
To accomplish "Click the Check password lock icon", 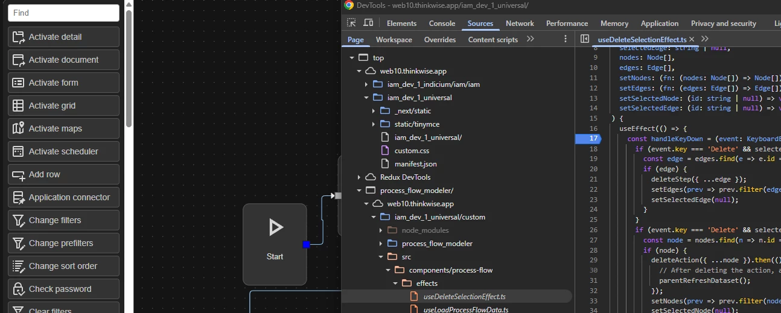I will click(x=18, y=289).
